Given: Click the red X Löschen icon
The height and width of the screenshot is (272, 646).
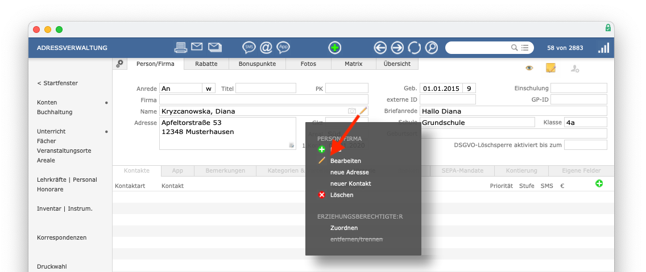Looking at the screenshot, I should [322, 195].
